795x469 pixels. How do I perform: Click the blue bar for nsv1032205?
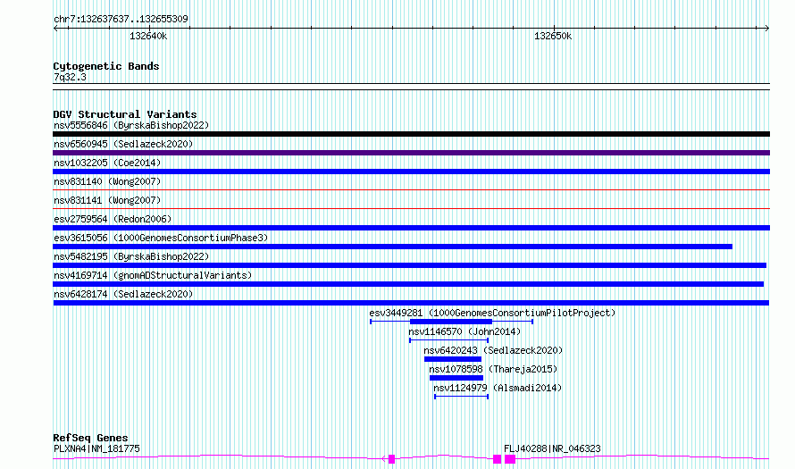(411, 172)
